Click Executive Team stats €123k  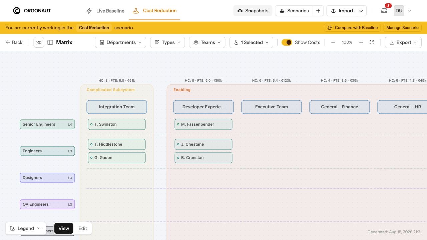pyautogui.click(x=272, y=81)
